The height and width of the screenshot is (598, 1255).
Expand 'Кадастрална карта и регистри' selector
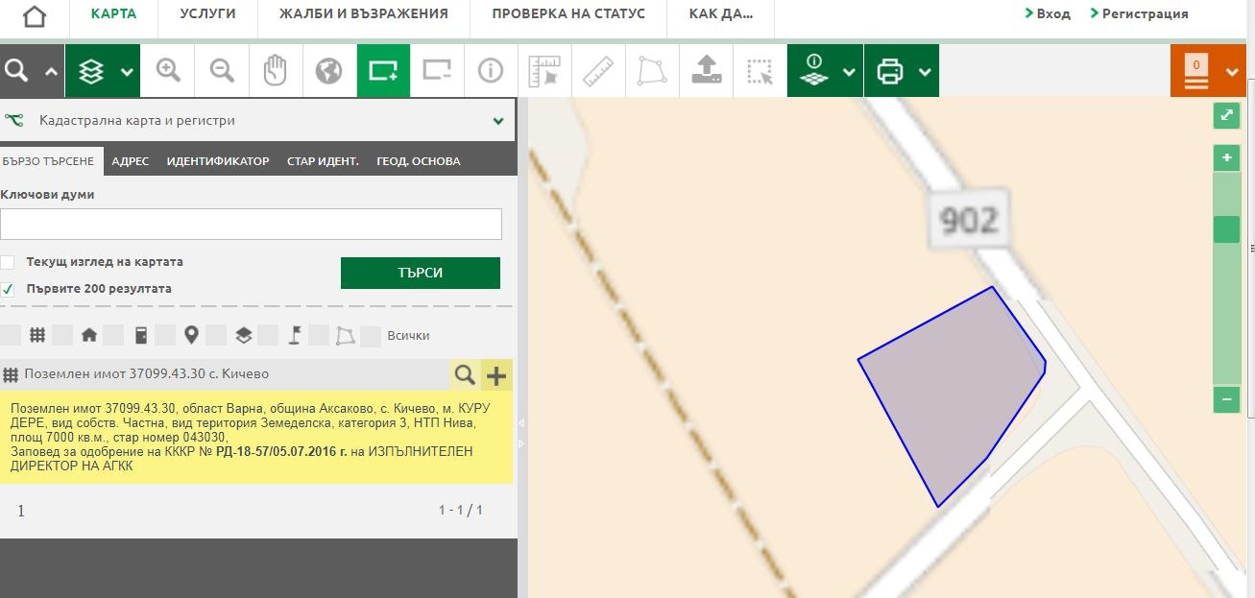coord(498,121)
